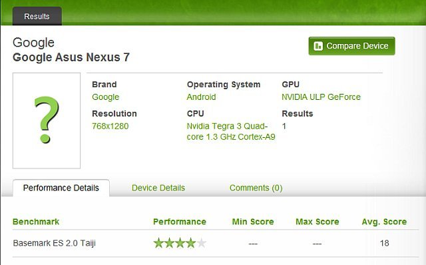Image resolution: width=426 pixels, height=265 pixels.
Task: Click the average score value 18
Action: [x=385, y=243]
